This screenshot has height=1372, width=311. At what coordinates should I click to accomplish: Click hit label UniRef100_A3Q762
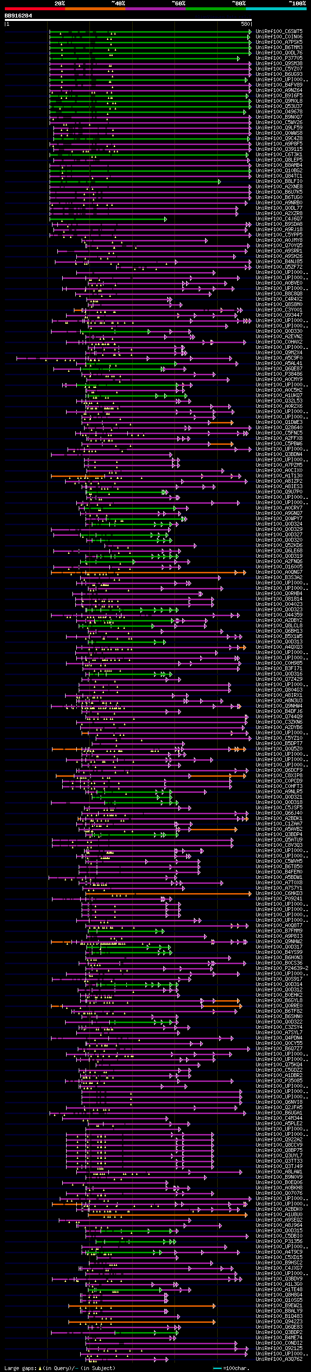(279, 1359)
